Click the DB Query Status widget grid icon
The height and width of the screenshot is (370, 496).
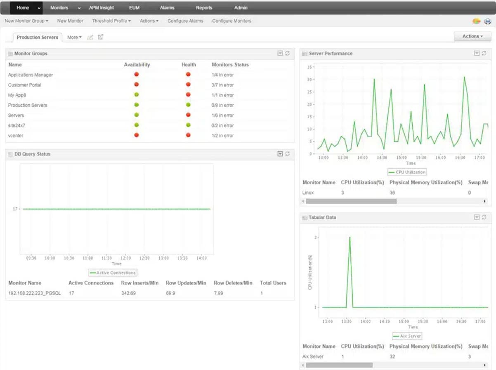pyautogui.click(x=11, y=154)
